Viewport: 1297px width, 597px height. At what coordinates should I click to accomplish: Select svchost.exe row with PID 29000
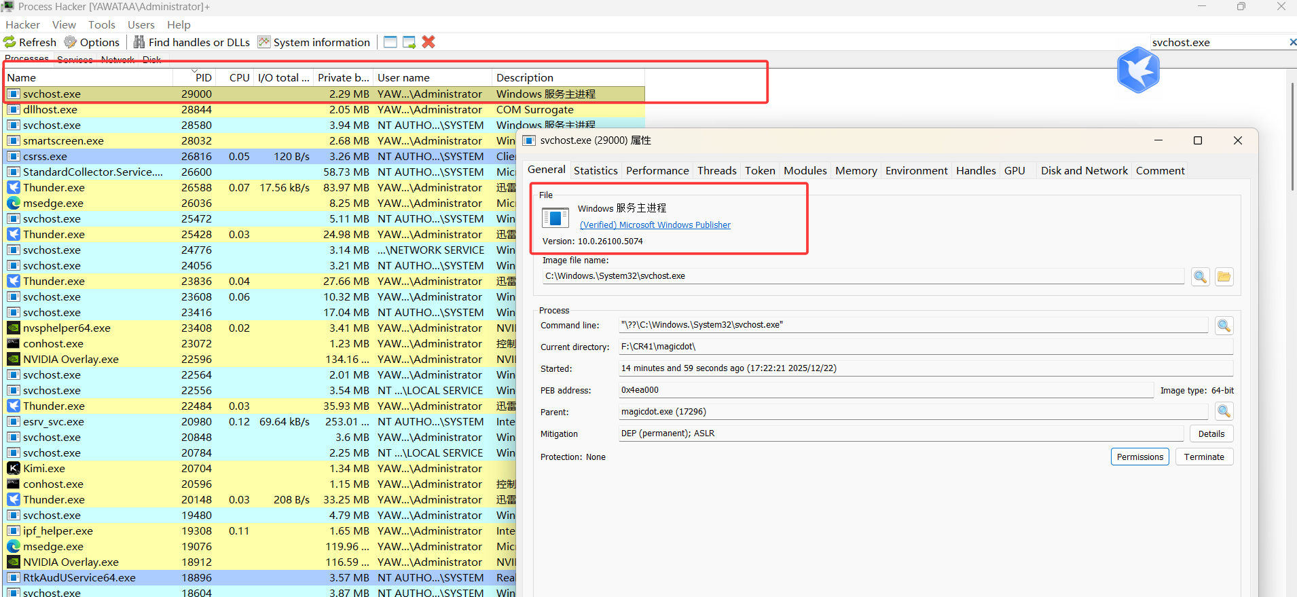(x=325, y=94)
